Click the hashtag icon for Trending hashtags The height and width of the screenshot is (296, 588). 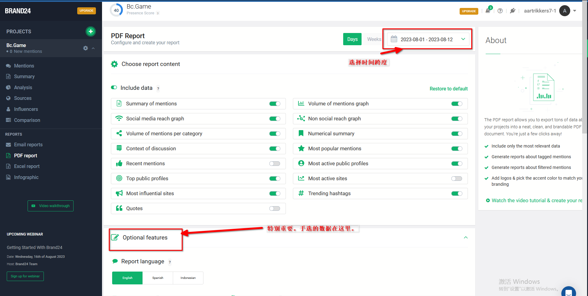coord(301,193)
